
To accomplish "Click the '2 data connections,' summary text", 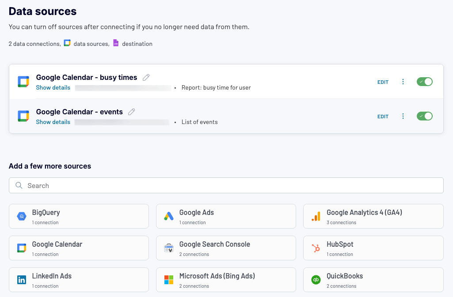I will click(x=34, y=44).
